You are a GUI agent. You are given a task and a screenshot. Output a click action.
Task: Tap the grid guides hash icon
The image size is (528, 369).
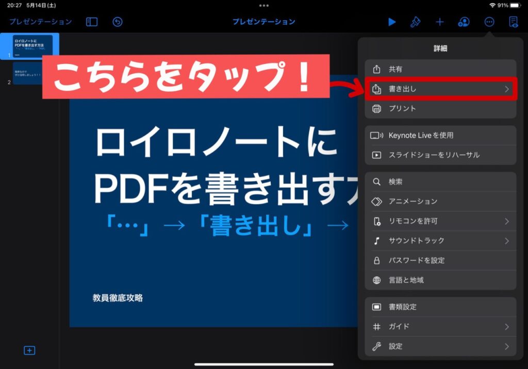click(x=376, y=327)
